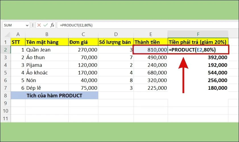This screenshot has width=239, height=142.
Task: Select row 4 header
Action: point(5,65)
